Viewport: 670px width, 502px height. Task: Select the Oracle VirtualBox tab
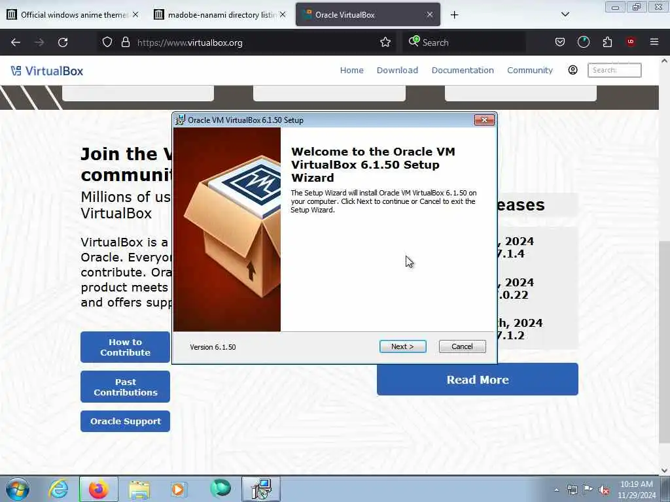pyautogui.click(x=368, y=14)
